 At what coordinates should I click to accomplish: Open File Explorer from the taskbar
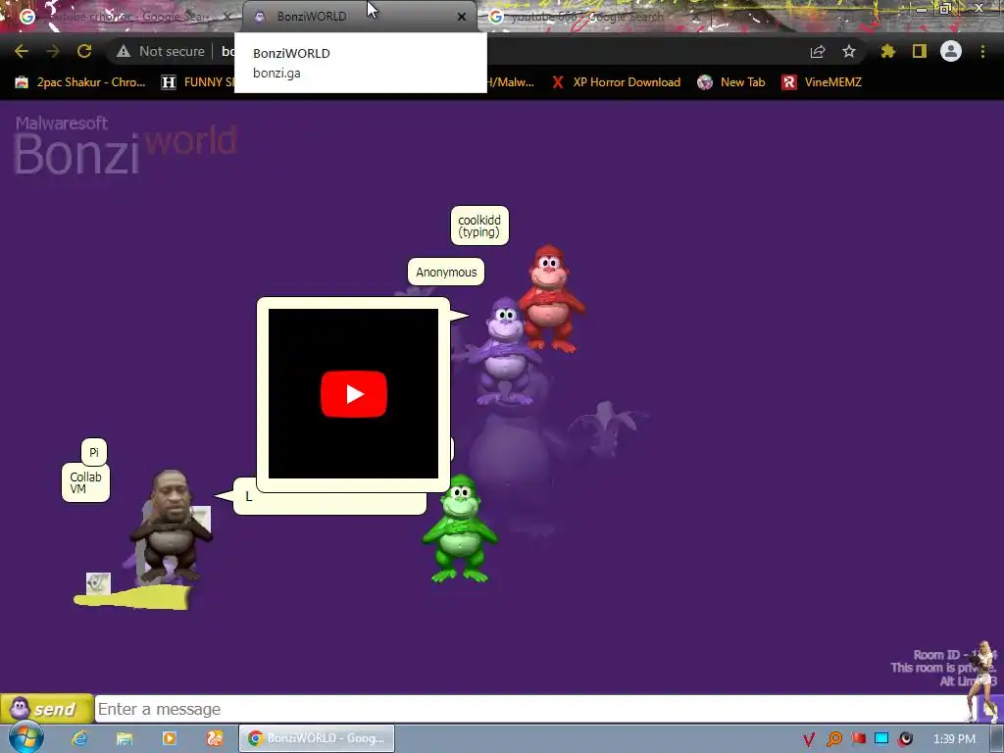point(125,738)
